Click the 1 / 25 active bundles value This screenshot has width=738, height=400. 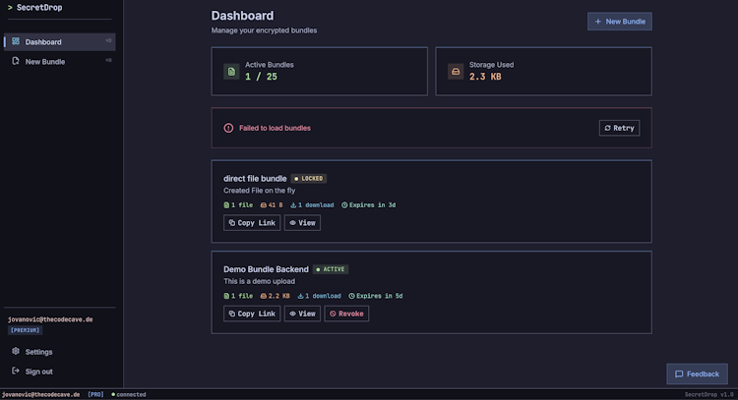click(x=261, y=77)
